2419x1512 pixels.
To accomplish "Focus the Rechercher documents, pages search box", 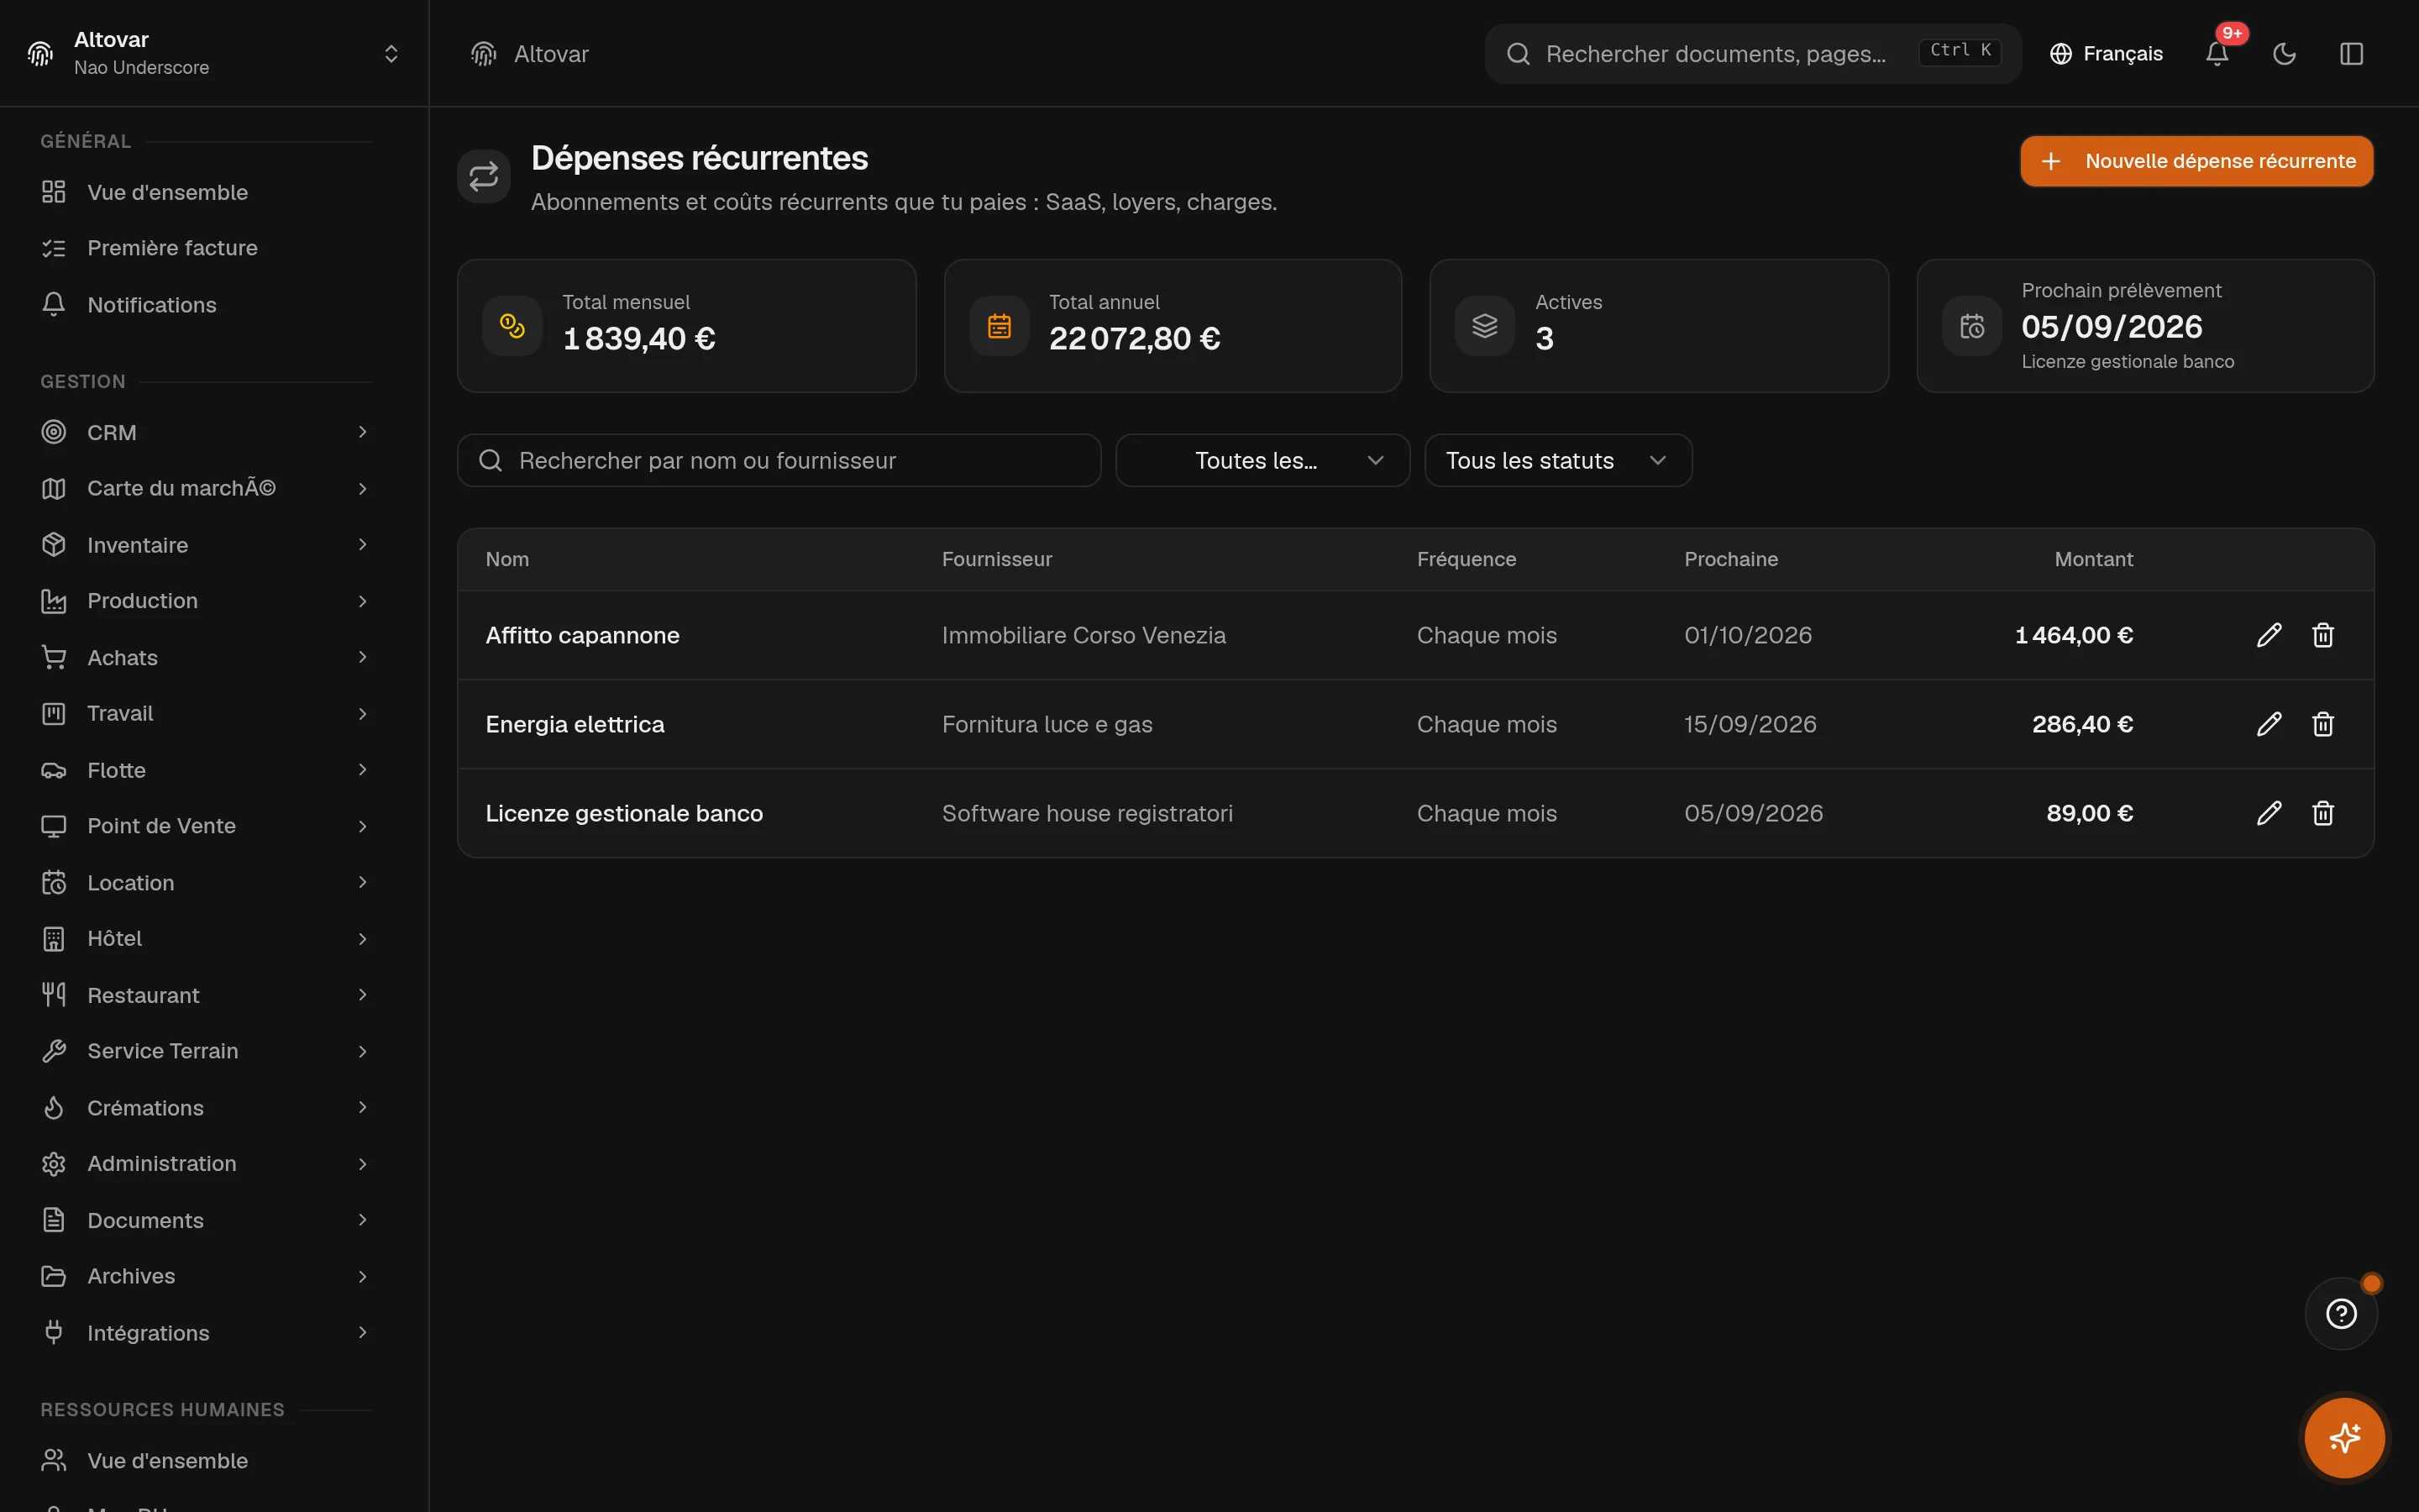I will (x=1753, y=54).
